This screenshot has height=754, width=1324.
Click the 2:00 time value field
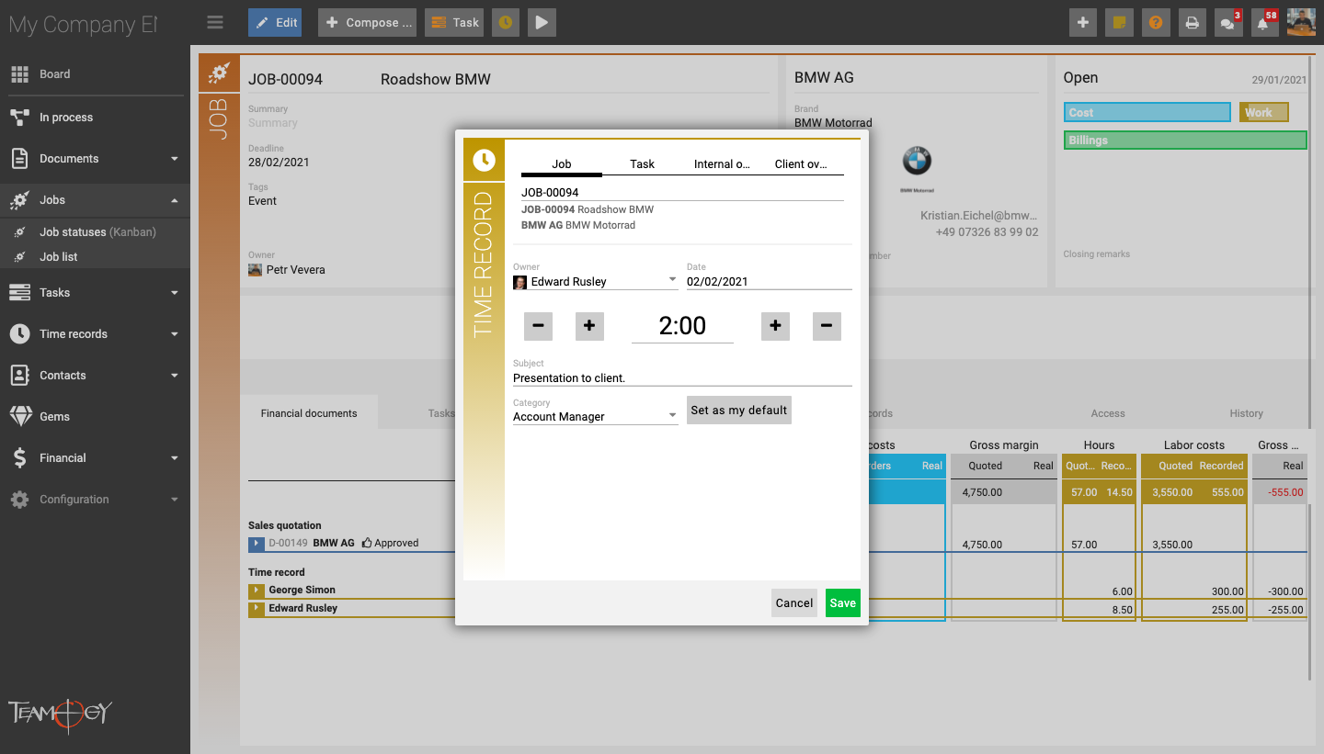pos(682,326)
